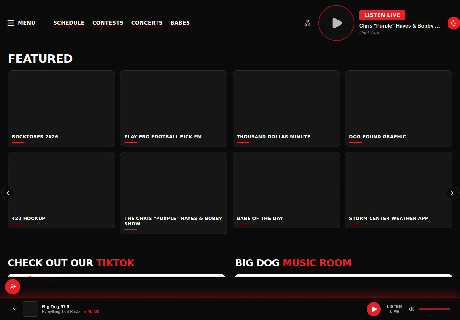The height and width of the screenshot is (320, 460).
Task: Open Chris "Purple" Hayes & Bobby Show card
Action: [174, 193]
